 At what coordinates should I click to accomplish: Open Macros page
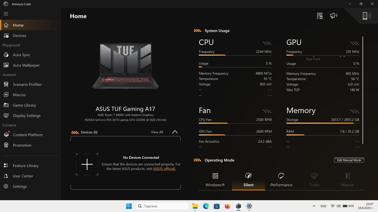[30, 95]
